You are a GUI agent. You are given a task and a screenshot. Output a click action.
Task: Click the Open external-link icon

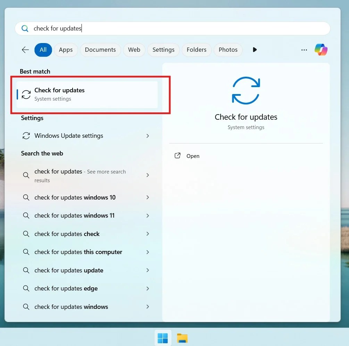[177, 156]
